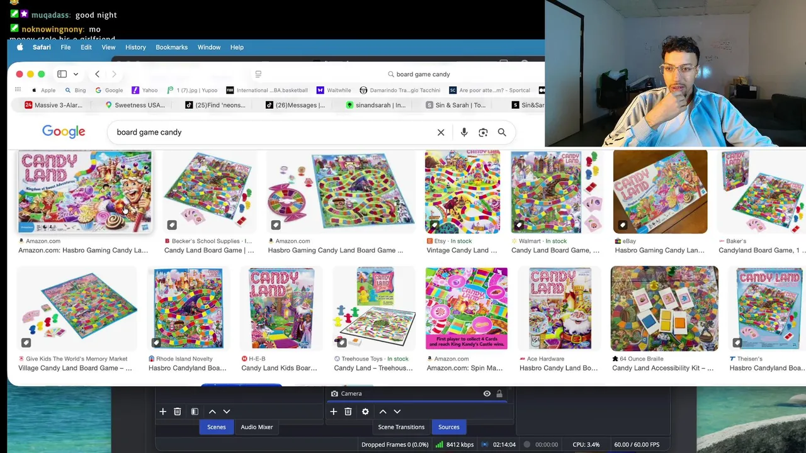Image resolution: width=806 pixels, height=453 pixels.
Task: Add a new scene in OBS
Action: [x=162, y=411]
